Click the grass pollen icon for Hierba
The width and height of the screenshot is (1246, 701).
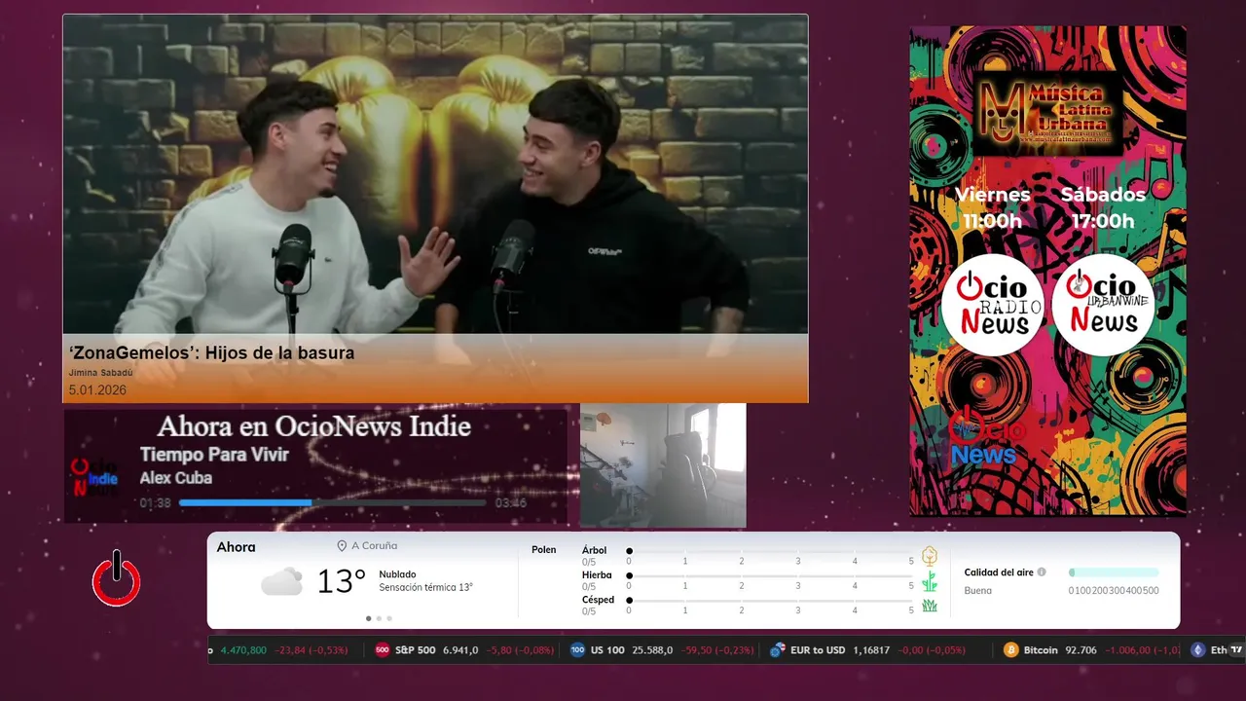[x=930, y=581]
